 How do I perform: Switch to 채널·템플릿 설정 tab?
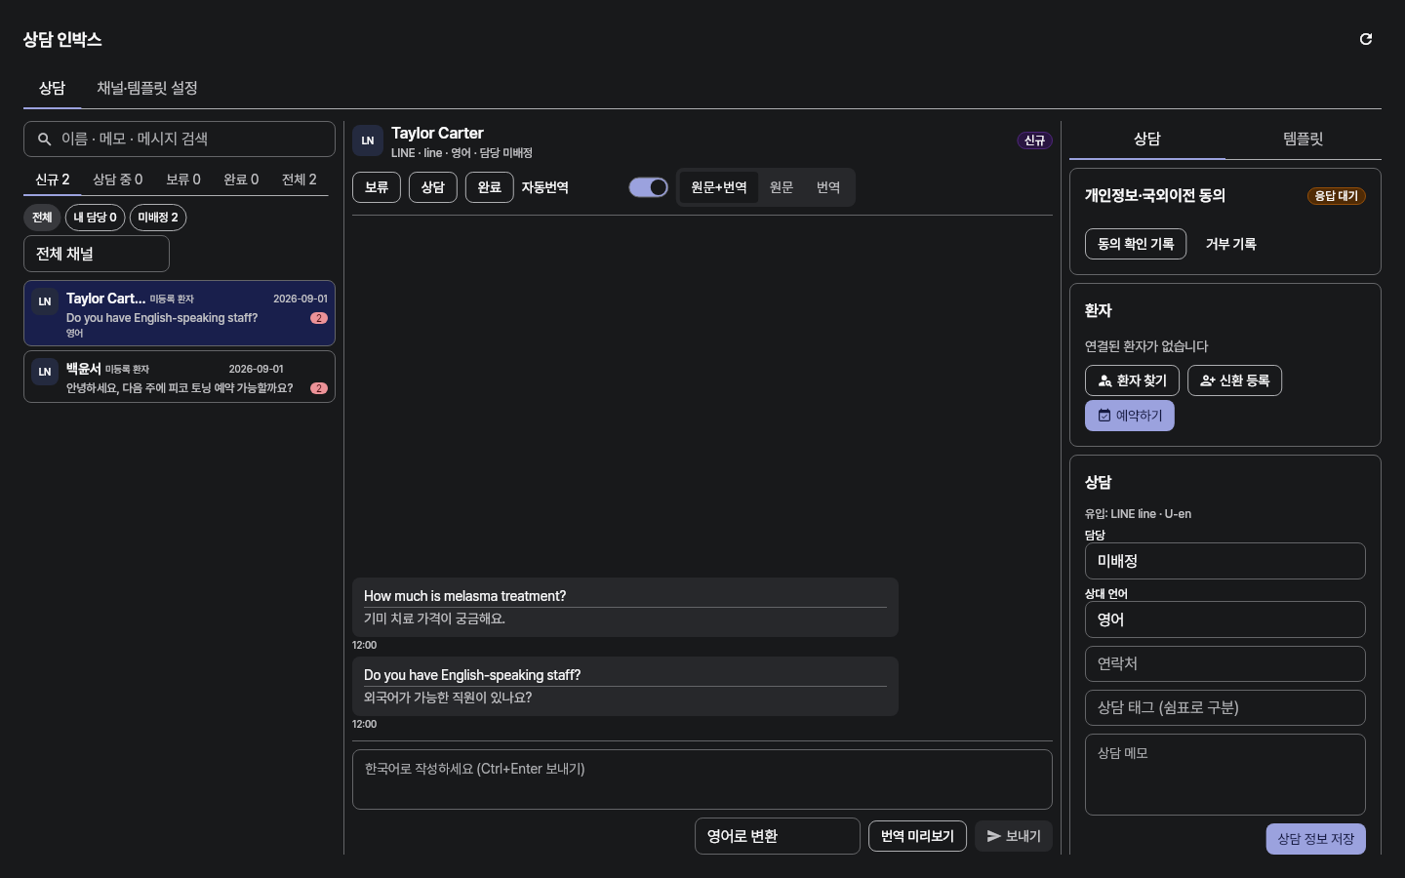pos(147,88)
